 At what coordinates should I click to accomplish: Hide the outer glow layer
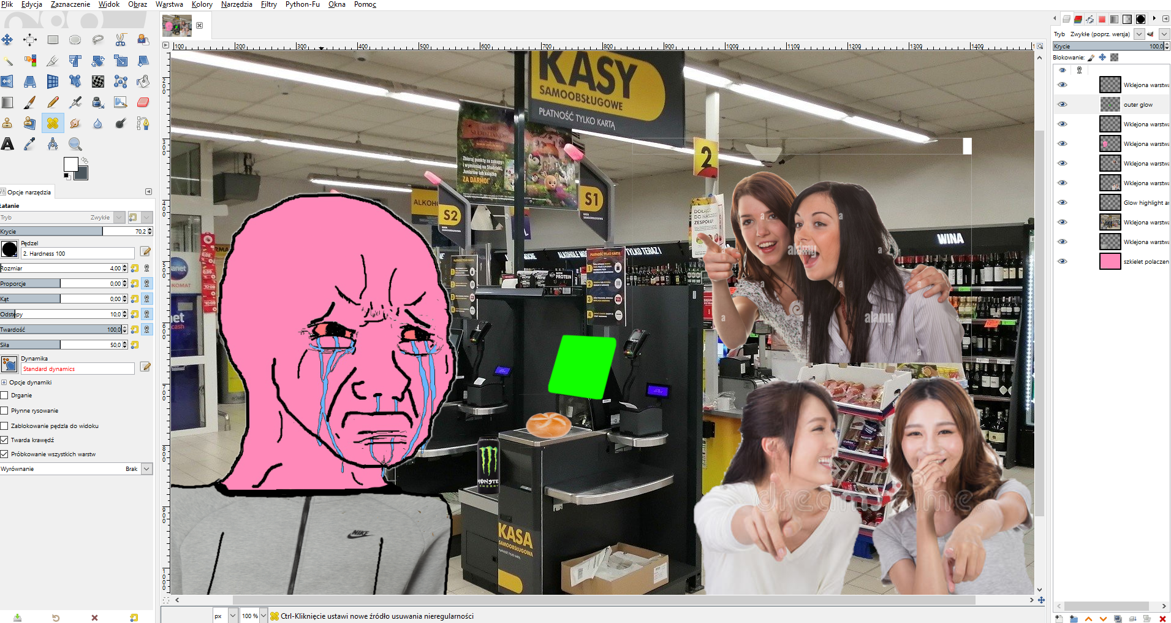tap(1063, 104)
